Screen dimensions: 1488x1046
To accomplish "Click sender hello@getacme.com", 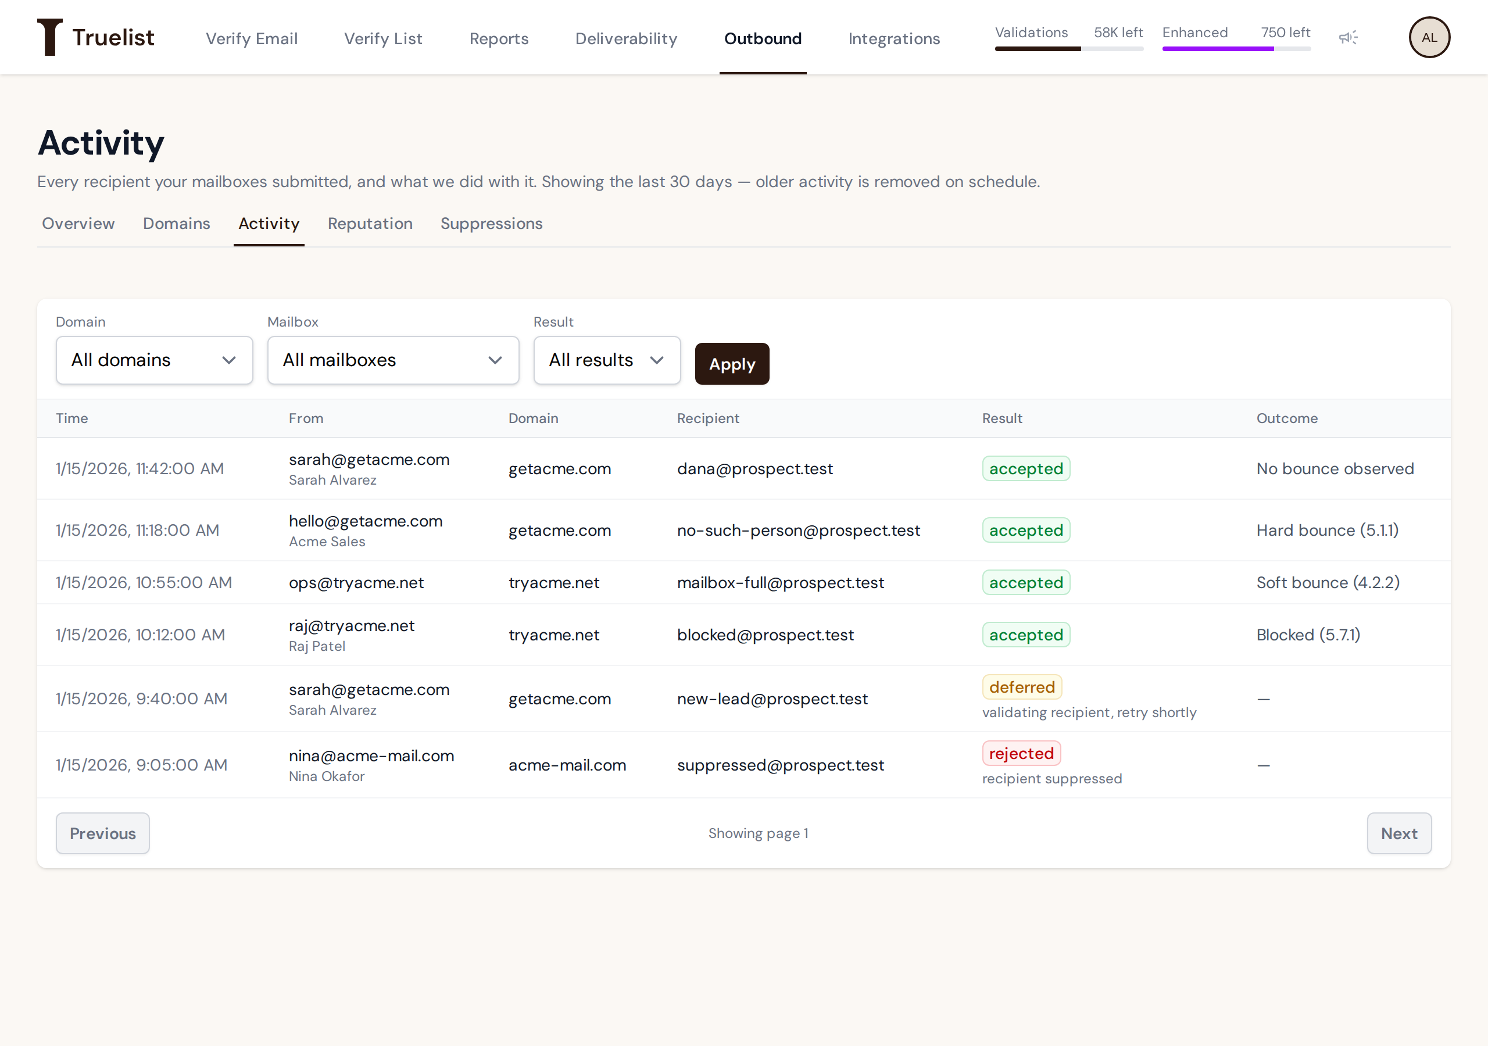I will coord(366,521).
